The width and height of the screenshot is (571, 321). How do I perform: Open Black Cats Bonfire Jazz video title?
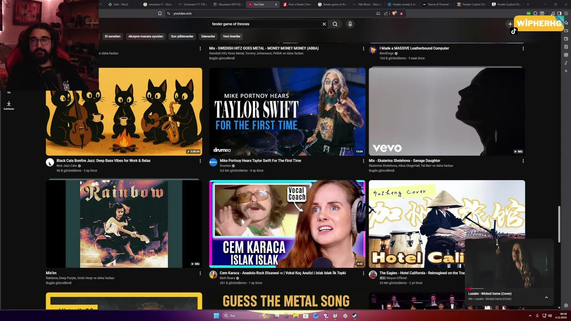[103, 160]
